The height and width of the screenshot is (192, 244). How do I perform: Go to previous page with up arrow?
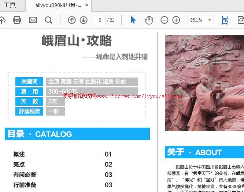(72, 20)
